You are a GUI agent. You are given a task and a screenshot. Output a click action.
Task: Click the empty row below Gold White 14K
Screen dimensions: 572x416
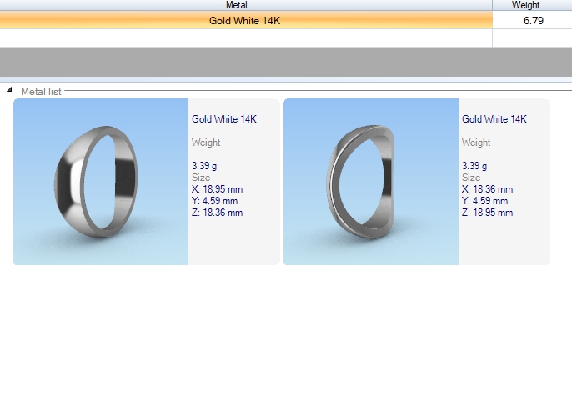(x=244, y=38)
